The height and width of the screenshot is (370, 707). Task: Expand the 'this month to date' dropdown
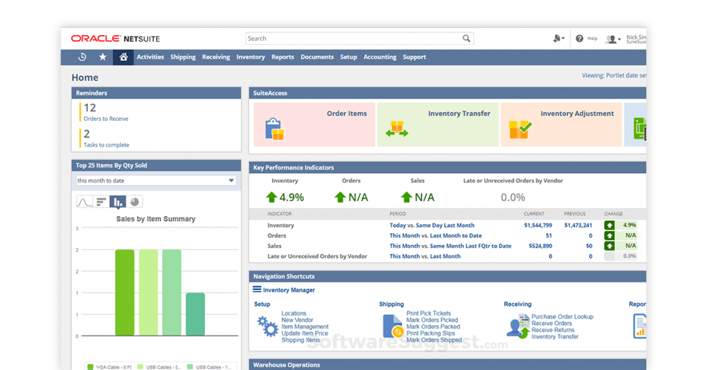pyautogui.click(x=231, y=181)
